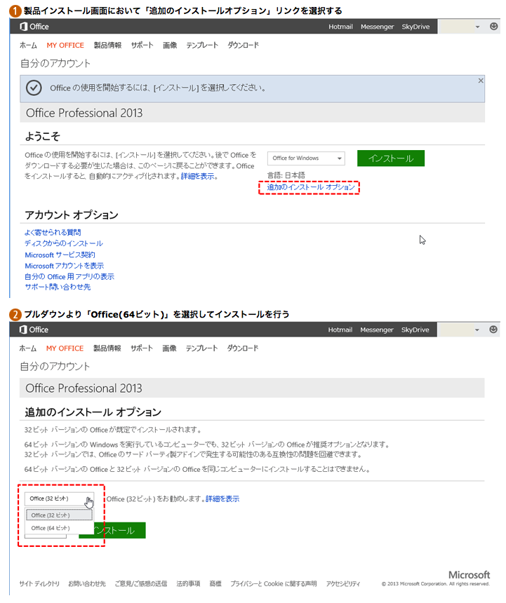506x603 pixels.
Task: Click the サイト ディレクトリ footer link
Action: coord(39,584)
